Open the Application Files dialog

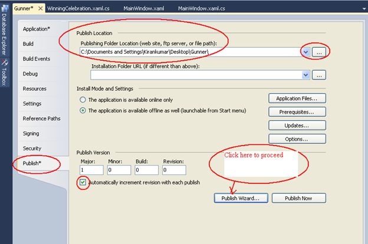pos(297,98)
